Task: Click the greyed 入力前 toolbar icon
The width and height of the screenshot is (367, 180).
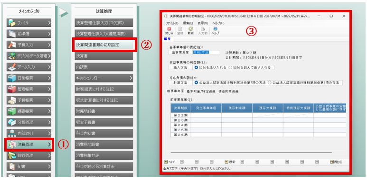Action: coord(203,29)
